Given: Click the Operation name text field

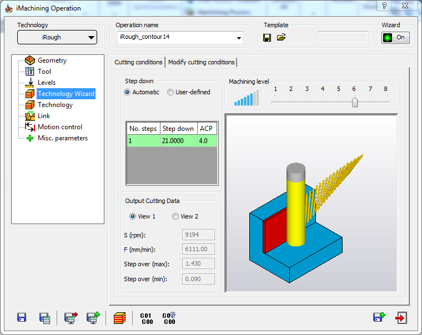Looking at the screenshot, I should coord(176,37).
